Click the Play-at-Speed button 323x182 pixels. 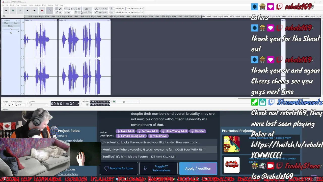click(x=114, y=102)
